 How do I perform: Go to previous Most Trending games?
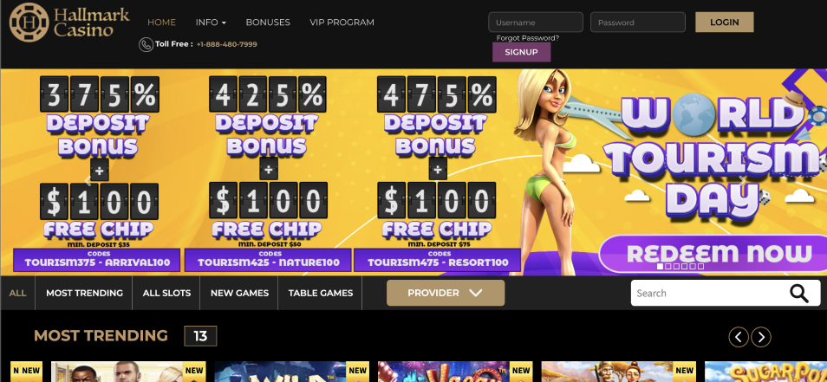(x=739, y=337)
